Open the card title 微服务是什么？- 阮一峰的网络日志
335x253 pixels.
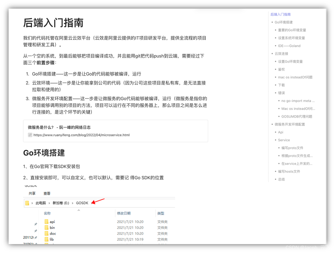(x=59, y=127)
